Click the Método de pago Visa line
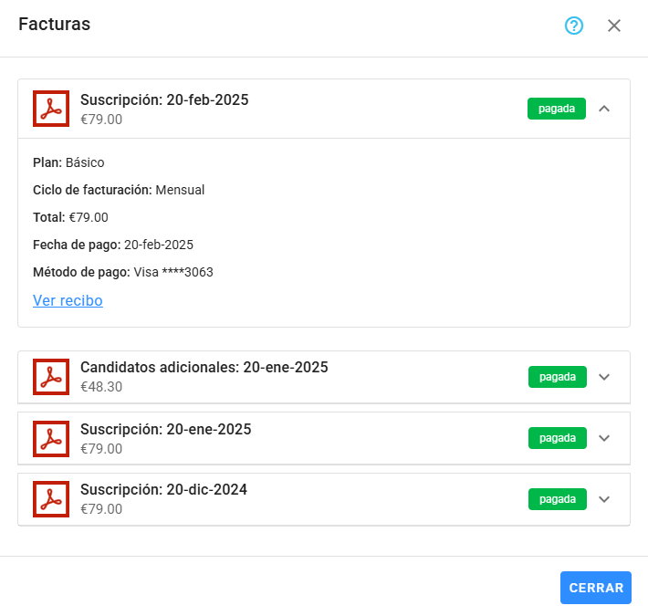The width and height of the screenshot is (648, 616). [123, 272]
